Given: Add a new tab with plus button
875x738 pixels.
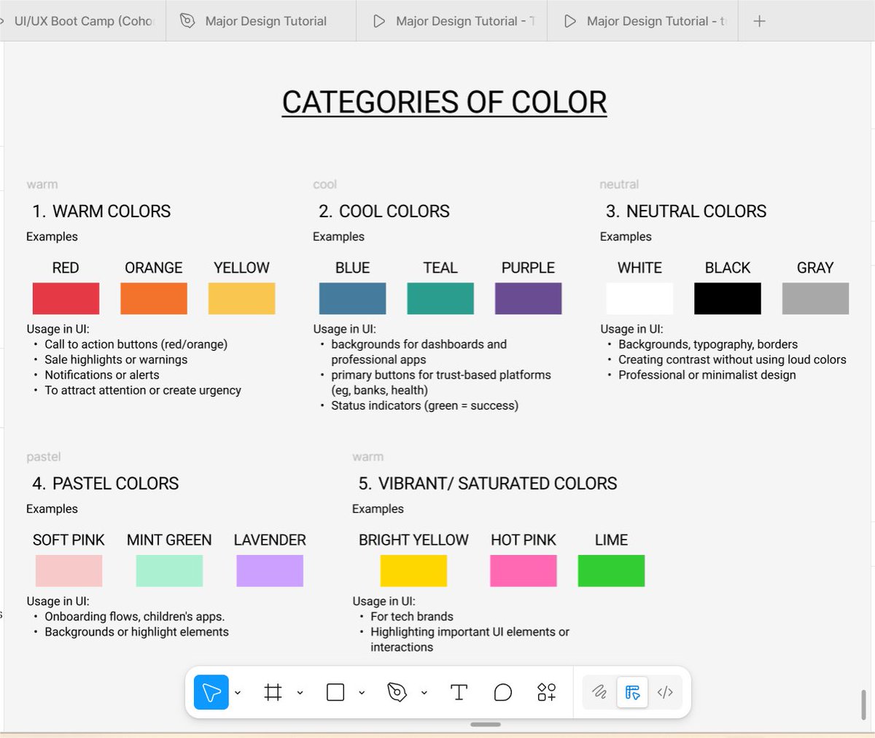Looking at the screenshot, I should tap(759, 21).
